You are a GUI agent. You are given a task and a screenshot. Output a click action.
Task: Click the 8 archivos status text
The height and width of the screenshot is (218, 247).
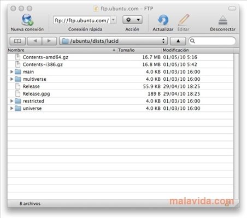30,203
